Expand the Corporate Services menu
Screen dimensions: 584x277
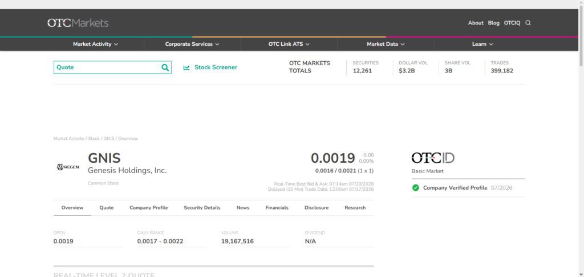click(192, 44)
